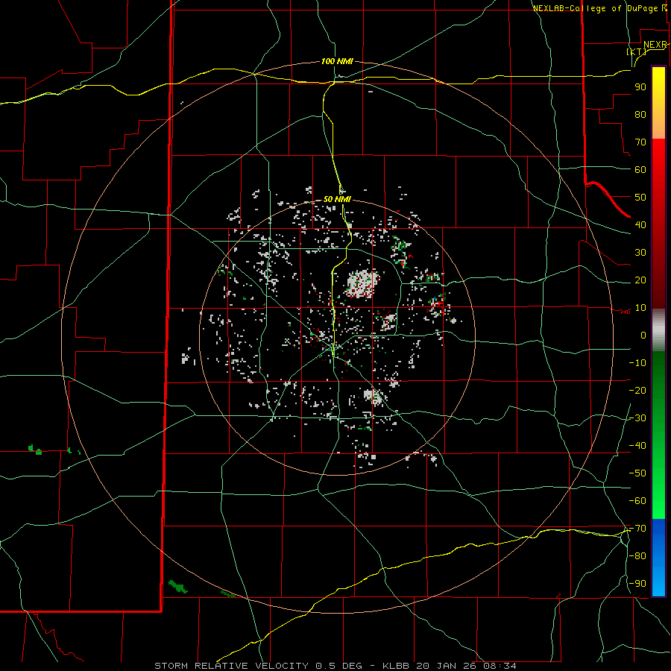Select the positive 60 scale label
Viewport: 671px width, 671px height.
[x=640, y=170]
